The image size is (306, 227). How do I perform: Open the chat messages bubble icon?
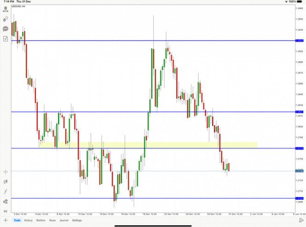coord(6,29)
